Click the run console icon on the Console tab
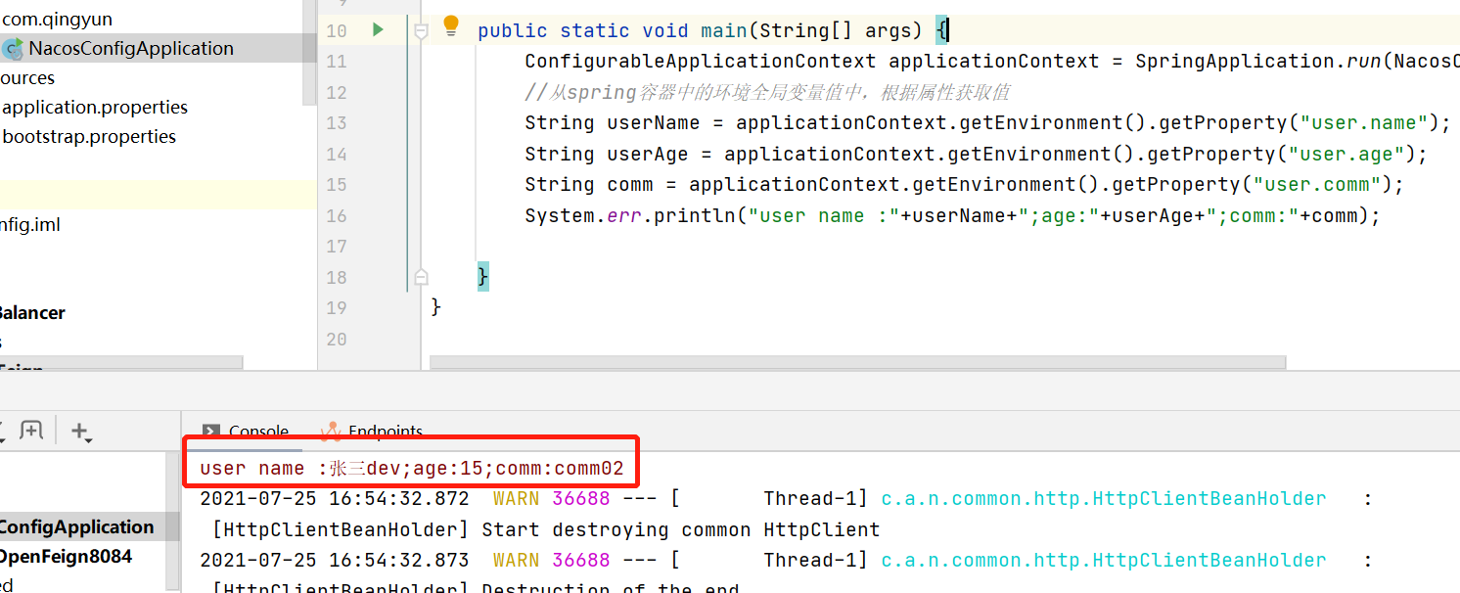Image resolution: width=1460 pixels, height=593 pixels. 209,430
